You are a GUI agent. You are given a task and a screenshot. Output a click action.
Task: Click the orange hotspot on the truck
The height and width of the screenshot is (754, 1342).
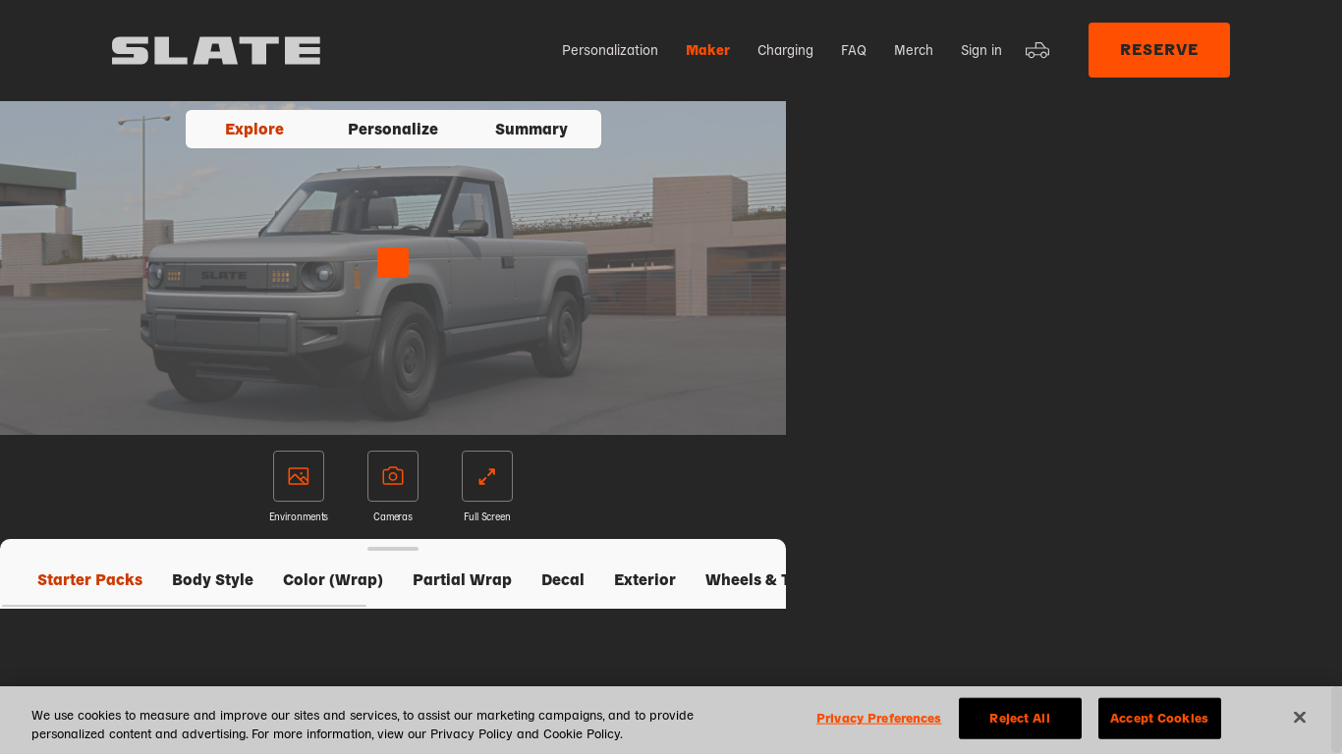point(392,262)
